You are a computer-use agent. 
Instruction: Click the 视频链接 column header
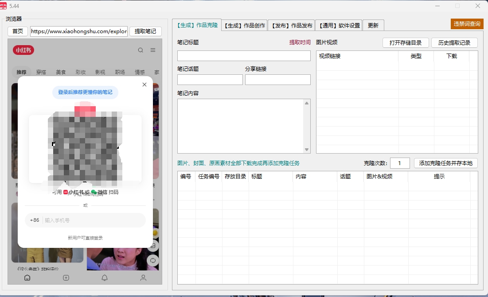(357, 56)
